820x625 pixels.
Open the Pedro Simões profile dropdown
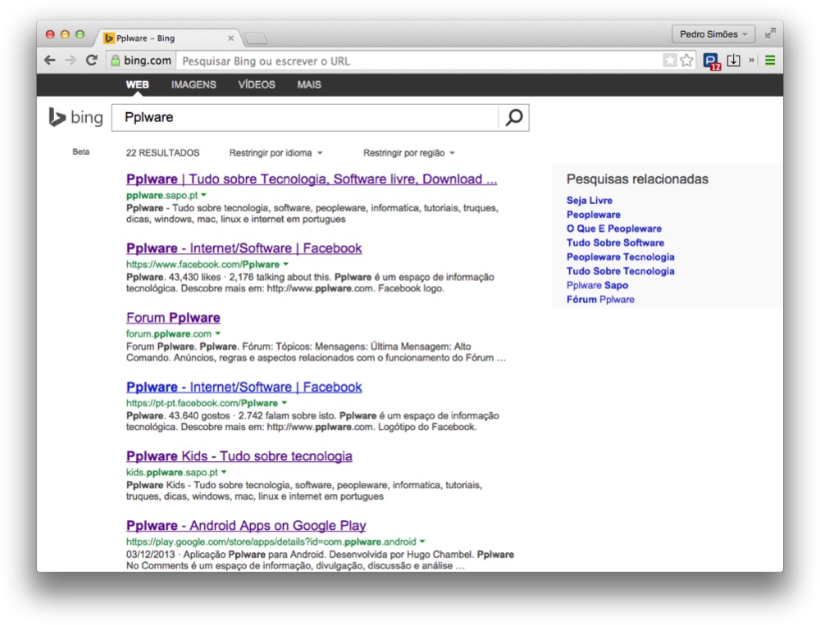tap(713, 34)
